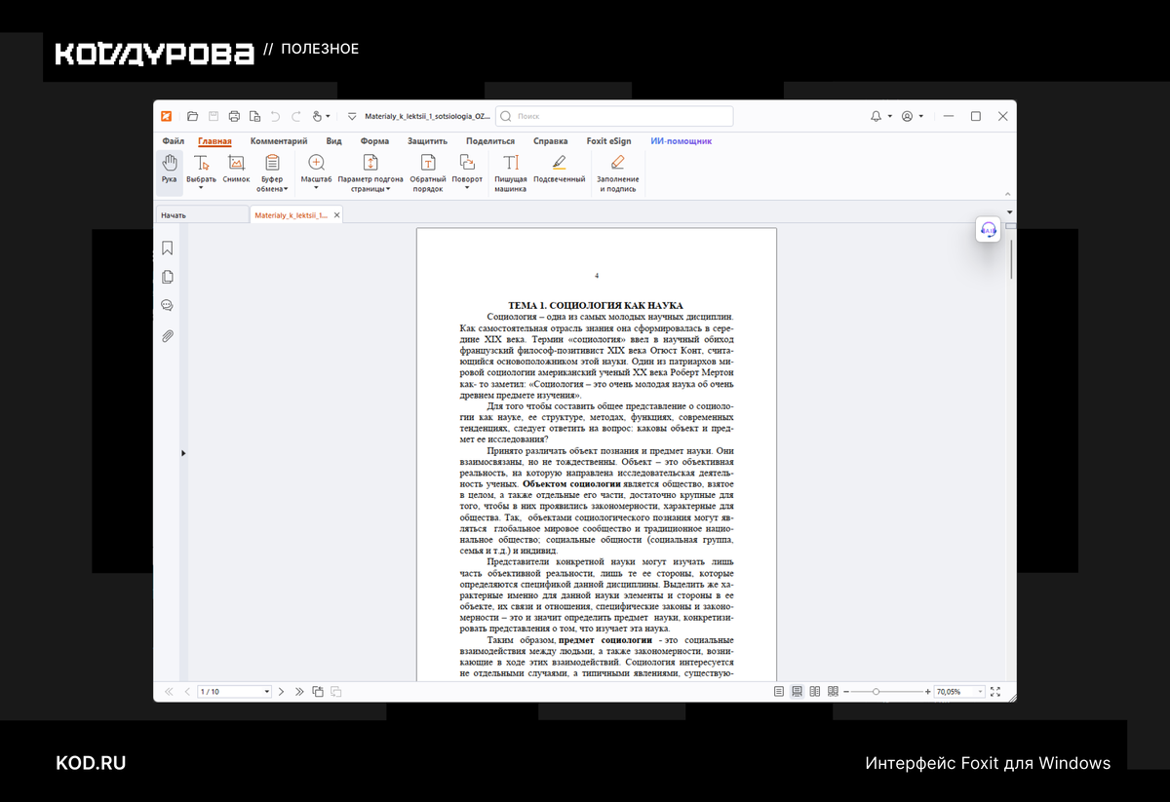Viewport: 1170px width, 802px height.
Task: Open the comments panel in sidebar
Action: point(168,306)
